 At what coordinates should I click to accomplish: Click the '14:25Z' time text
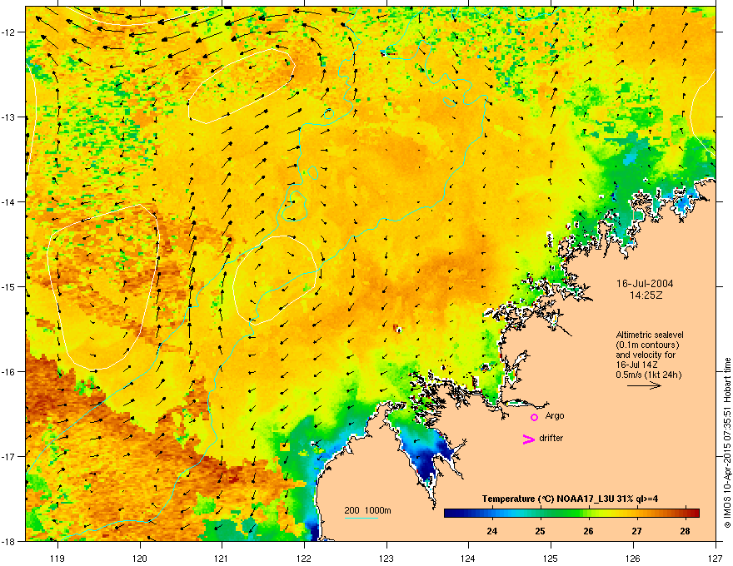(646, 295)
